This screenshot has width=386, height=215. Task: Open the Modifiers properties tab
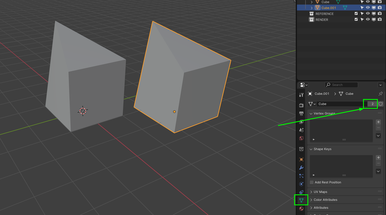point(301,168)
